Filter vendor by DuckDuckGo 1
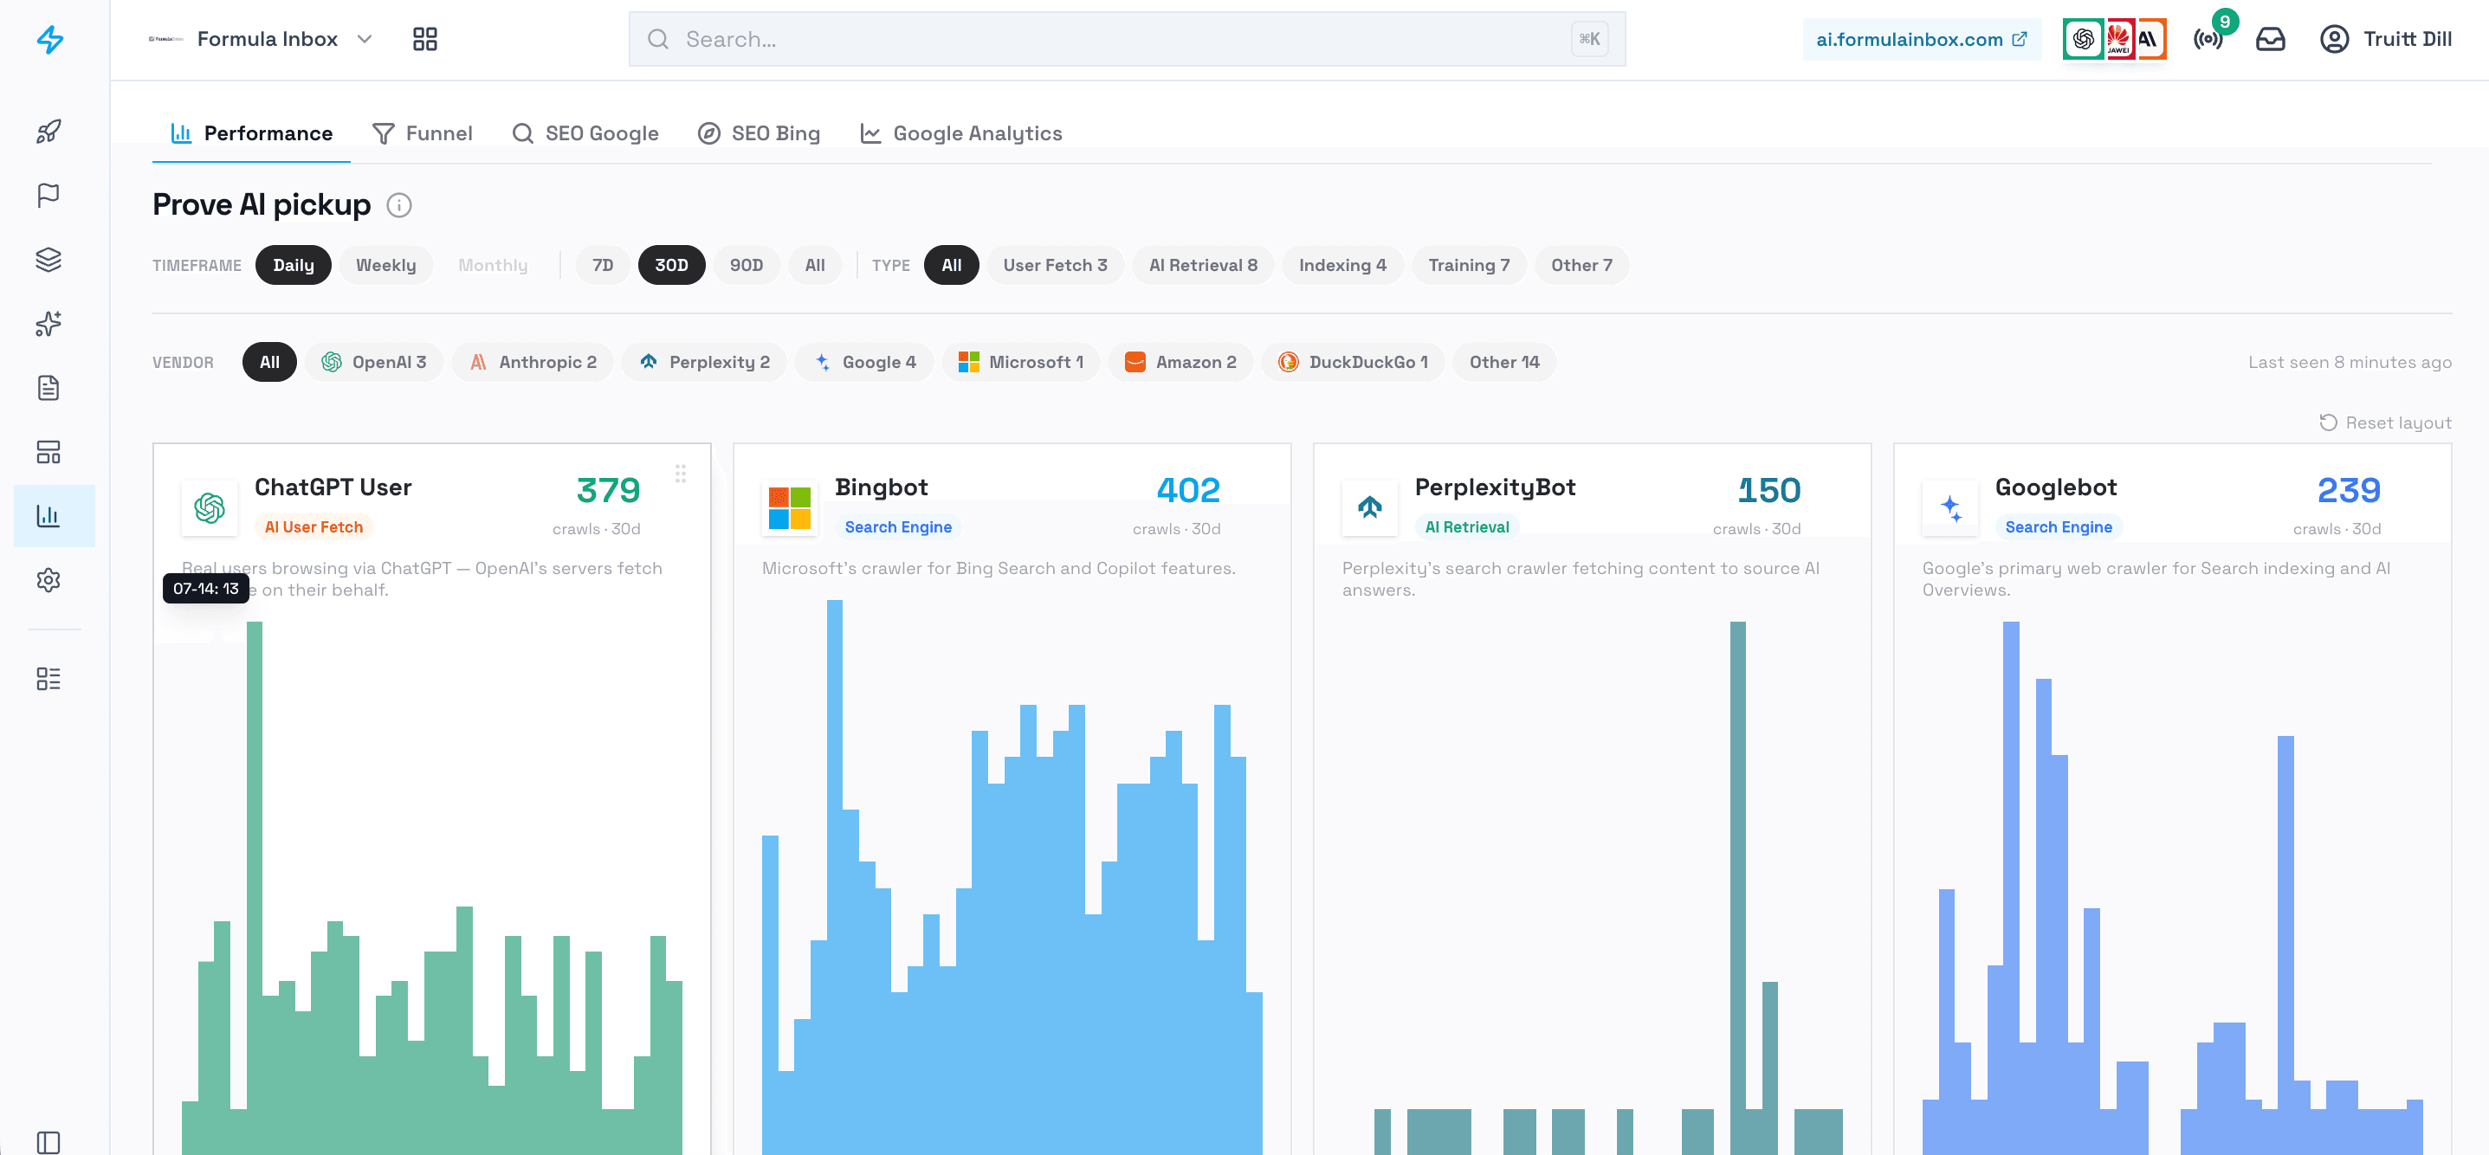 [x=1353, y=362]
